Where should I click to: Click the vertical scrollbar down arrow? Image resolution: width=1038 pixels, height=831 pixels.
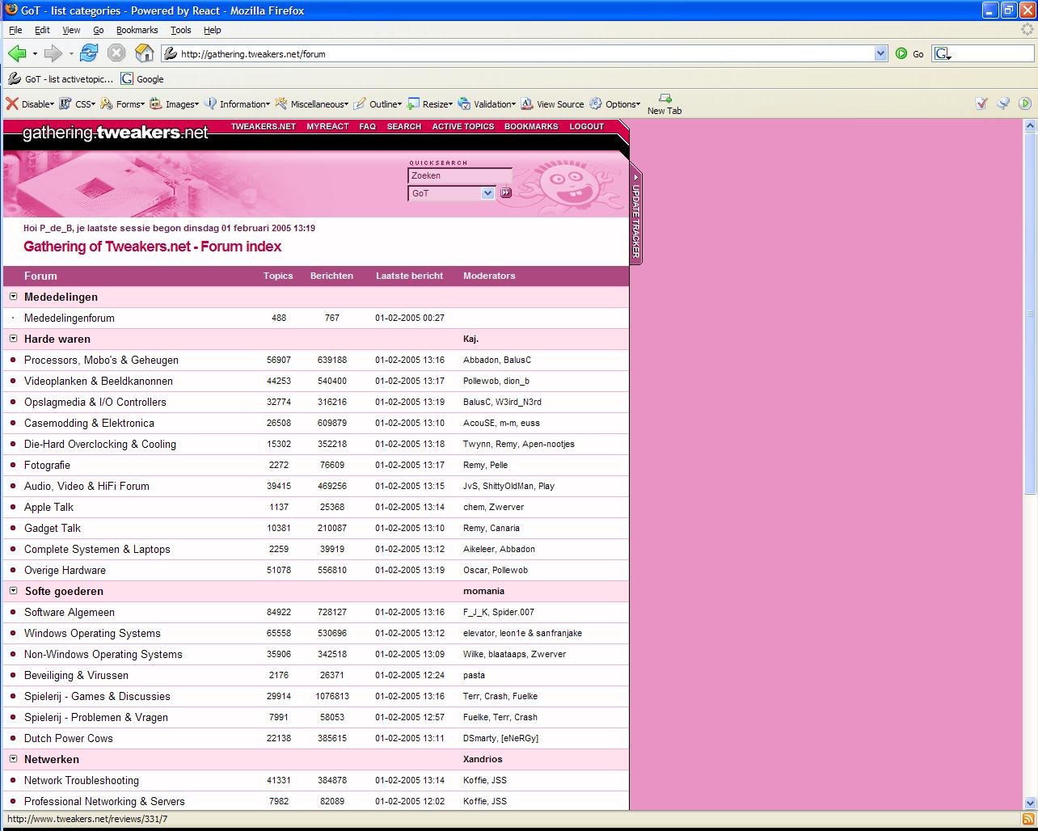click(x=1030, y=803)
